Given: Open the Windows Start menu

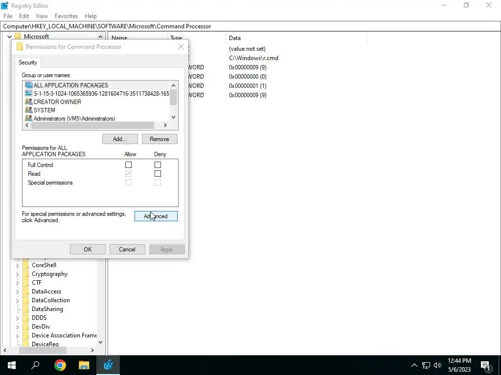Looking at the screenshot, I should pos(12,365).
